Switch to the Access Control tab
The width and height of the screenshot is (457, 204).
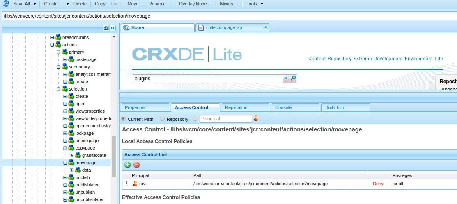point(195,107)
